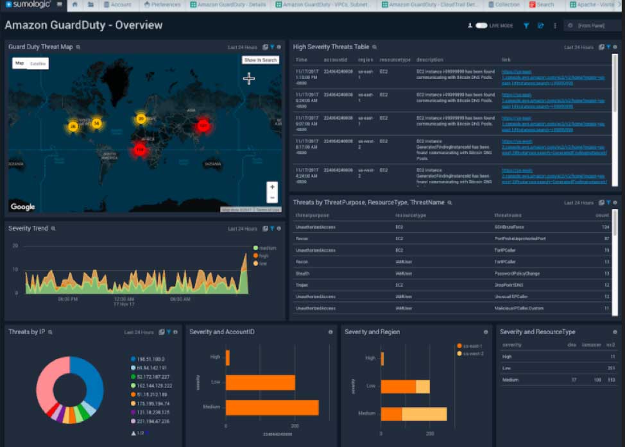Open the dashboard more-options kebab menu
Screen dimensions: 625x447
tap(555, 26)
